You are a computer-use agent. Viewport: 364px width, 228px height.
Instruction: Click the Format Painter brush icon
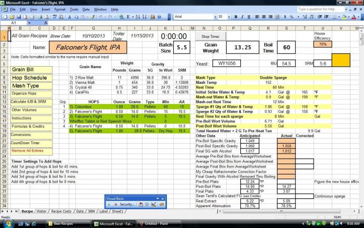tap(93, 17)
